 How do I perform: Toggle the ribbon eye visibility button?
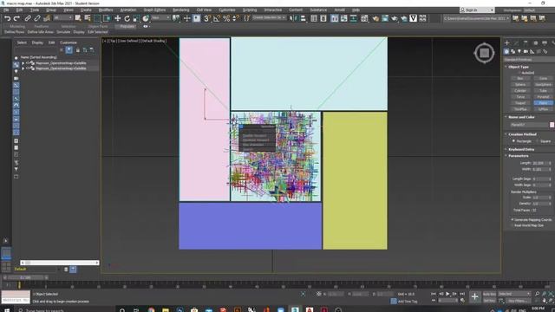click(145, 26)
